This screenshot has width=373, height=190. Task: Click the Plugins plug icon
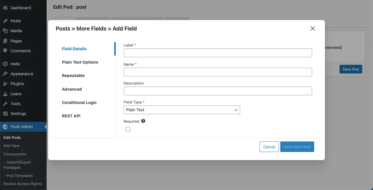click(x=5, y=84)
